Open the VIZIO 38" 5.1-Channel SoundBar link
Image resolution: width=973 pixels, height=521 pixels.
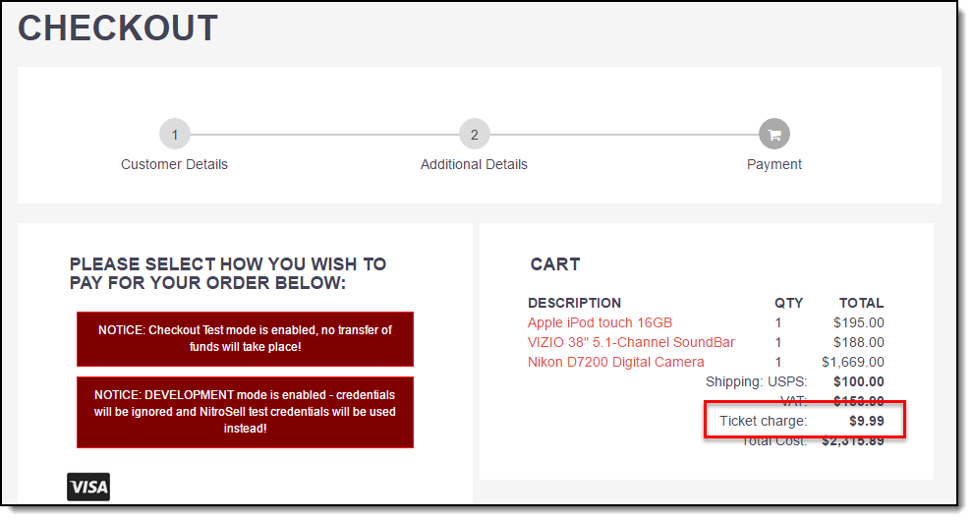[x=630, y=343]
